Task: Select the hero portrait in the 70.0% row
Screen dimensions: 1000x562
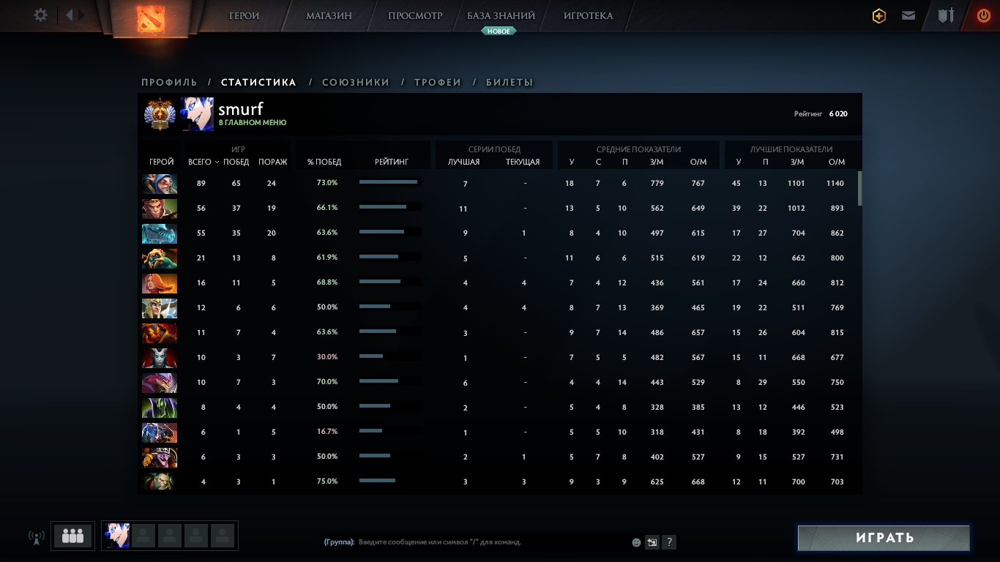Action: pyautogui.click(x=160, y=383)
